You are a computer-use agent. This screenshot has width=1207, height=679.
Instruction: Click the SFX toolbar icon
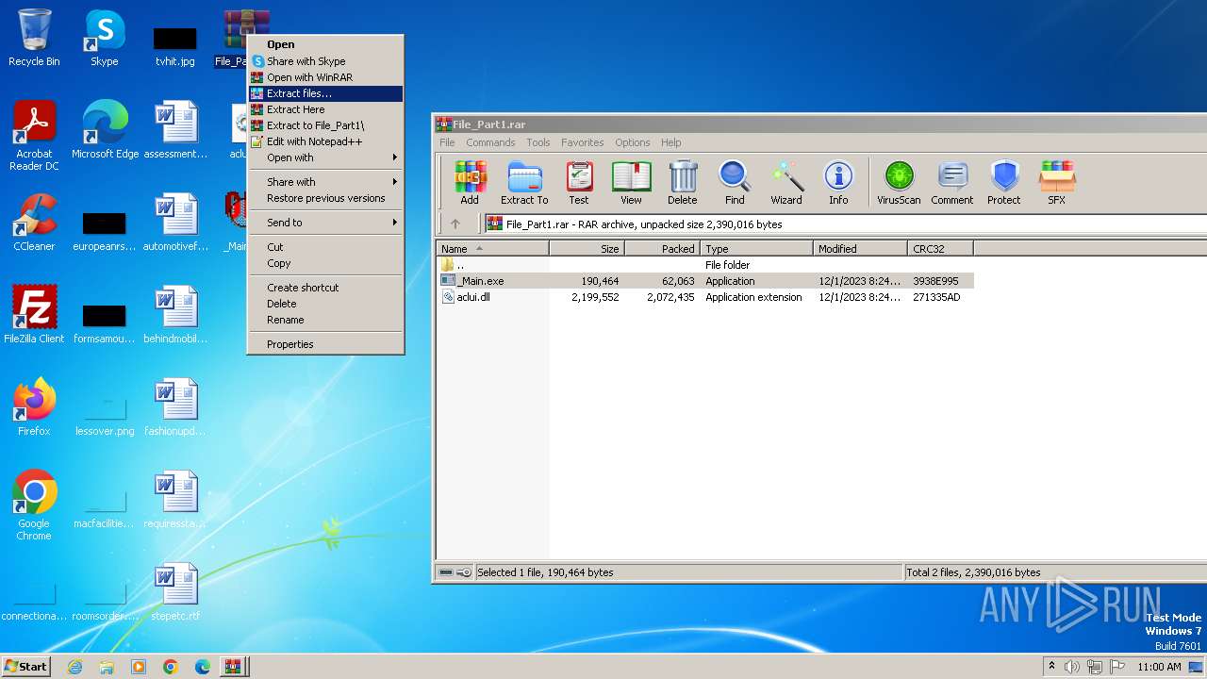pyautogui.click(x=1056, y=182)
